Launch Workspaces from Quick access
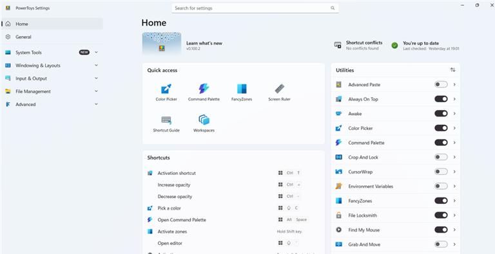 (204, 124)
